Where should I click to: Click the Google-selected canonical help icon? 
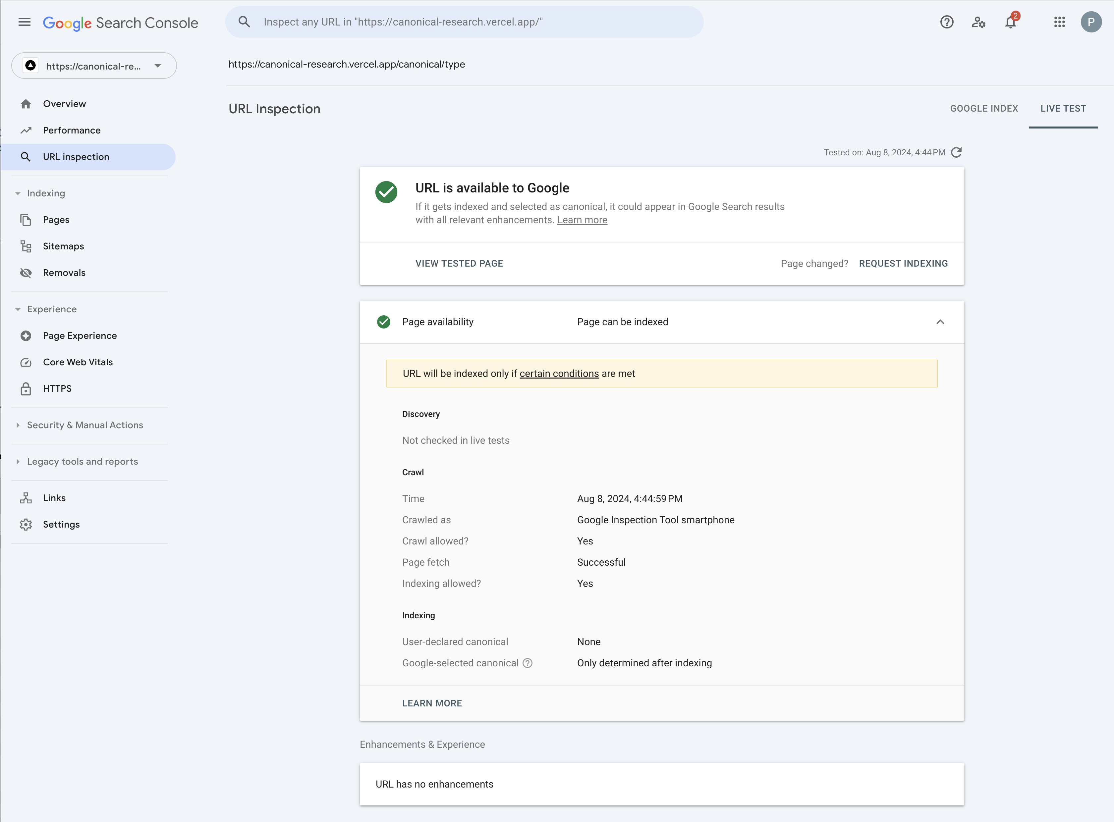pos(528,663)
